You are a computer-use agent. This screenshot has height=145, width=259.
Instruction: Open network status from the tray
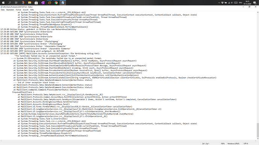click(x=229, y=3)
